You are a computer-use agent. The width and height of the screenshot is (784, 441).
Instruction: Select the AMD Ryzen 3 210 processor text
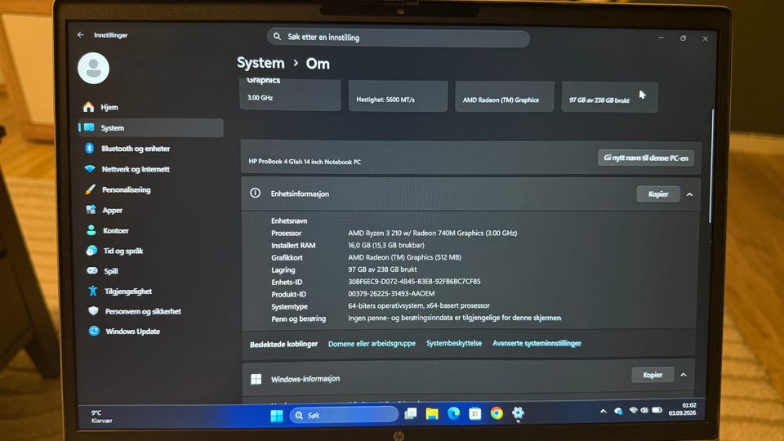(x=433, y=233)
